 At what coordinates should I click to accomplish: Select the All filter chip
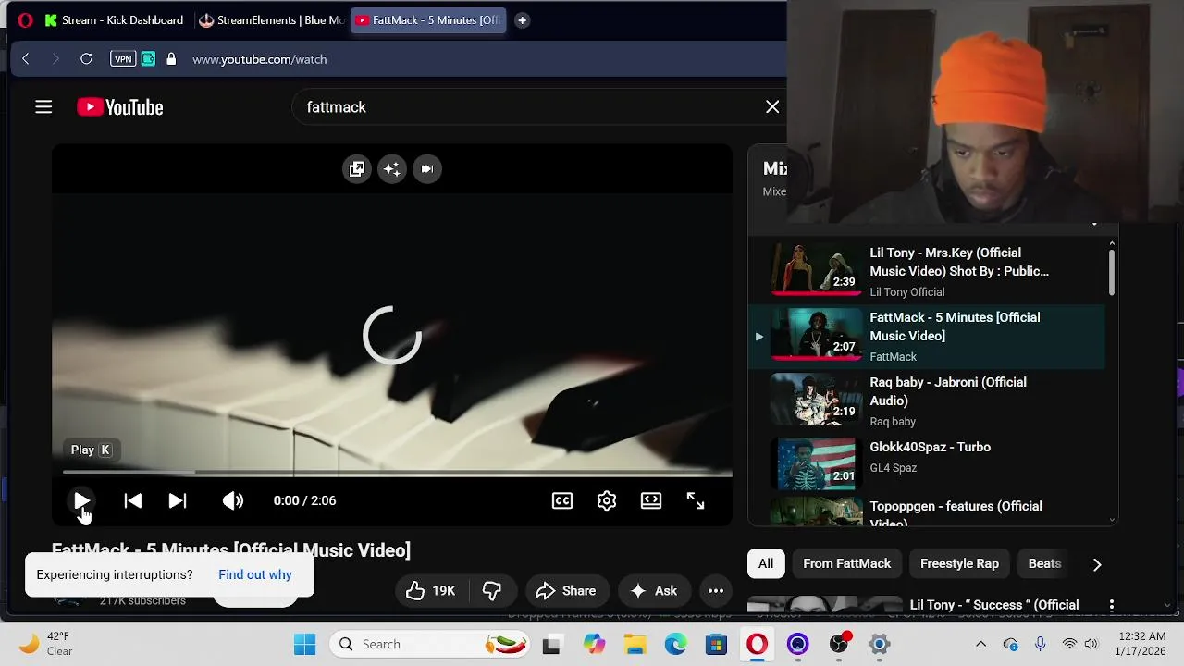766,563
